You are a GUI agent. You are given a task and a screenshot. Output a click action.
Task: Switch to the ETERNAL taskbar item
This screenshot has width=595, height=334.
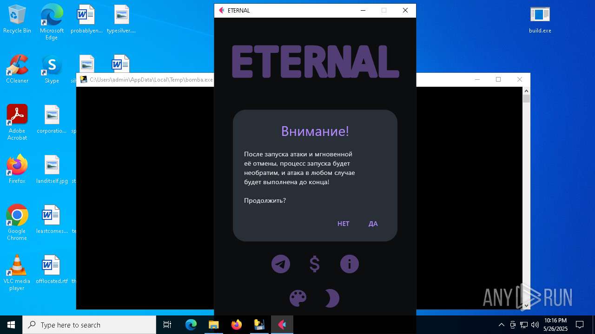[282, 325]
